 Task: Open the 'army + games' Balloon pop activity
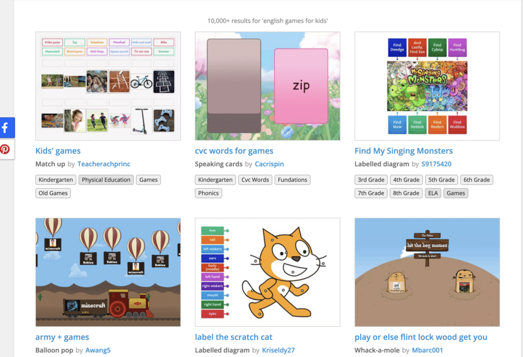[62, 337]
